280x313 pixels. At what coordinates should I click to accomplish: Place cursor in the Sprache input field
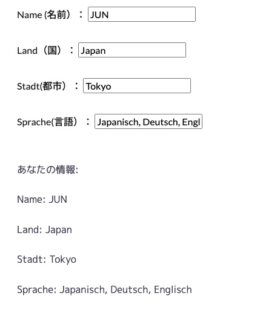148,122
